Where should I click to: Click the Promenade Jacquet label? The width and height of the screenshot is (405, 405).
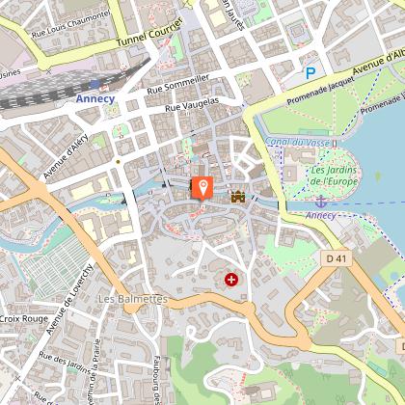320,91
